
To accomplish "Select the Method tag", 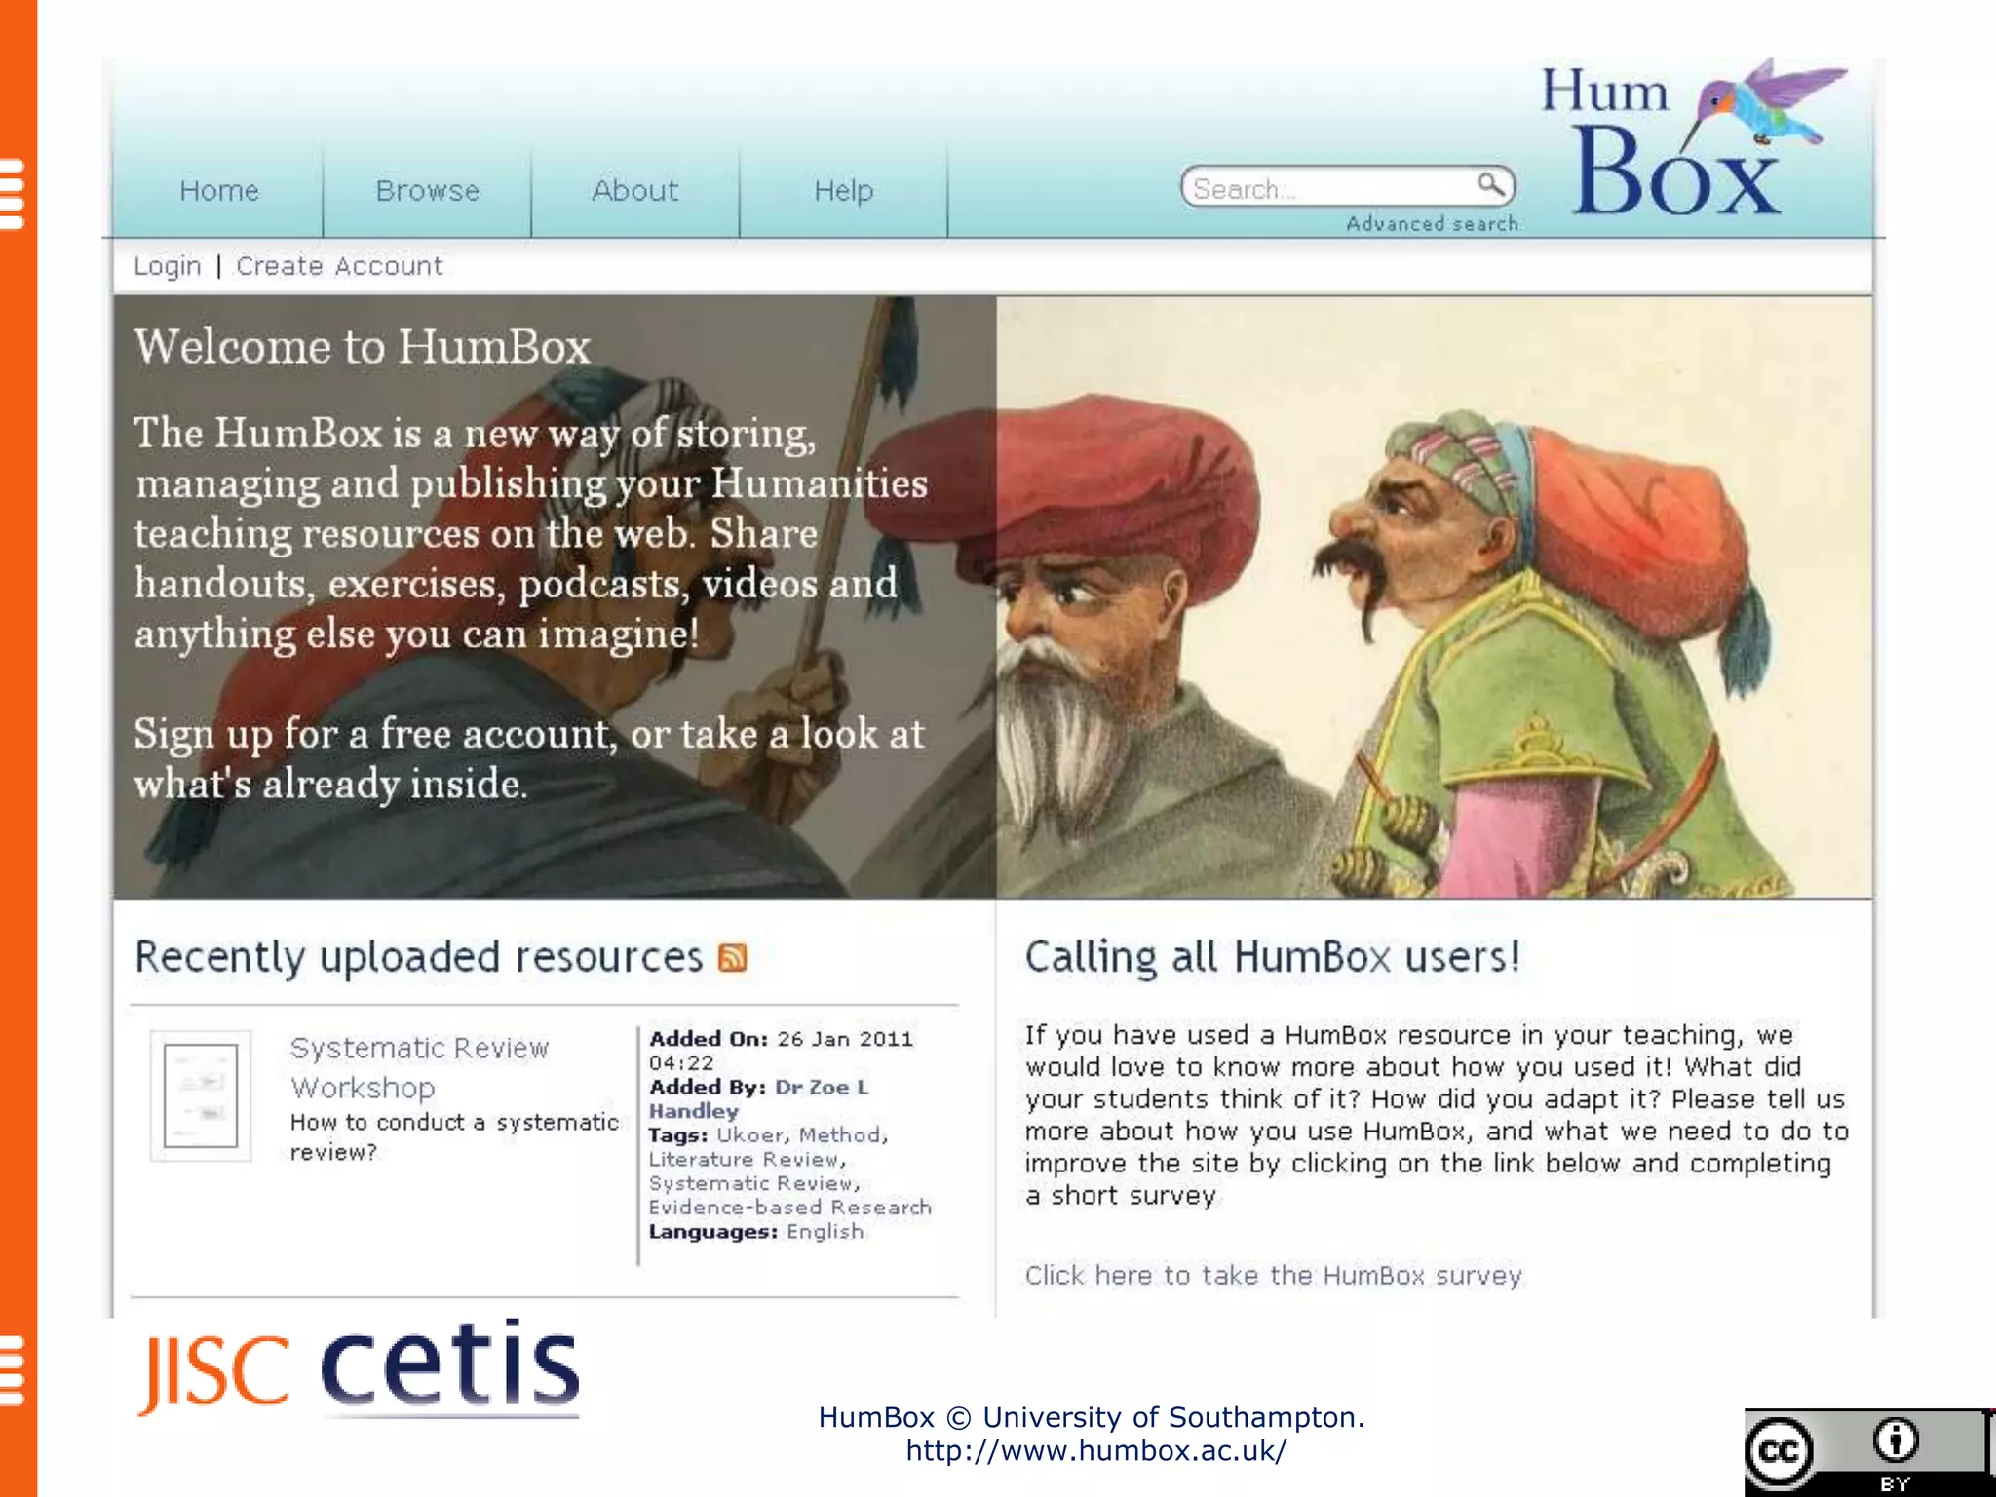I will pos(840,1134).
